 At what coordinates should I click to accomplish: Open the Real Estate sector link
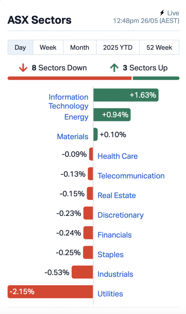(x=116, y=195)
